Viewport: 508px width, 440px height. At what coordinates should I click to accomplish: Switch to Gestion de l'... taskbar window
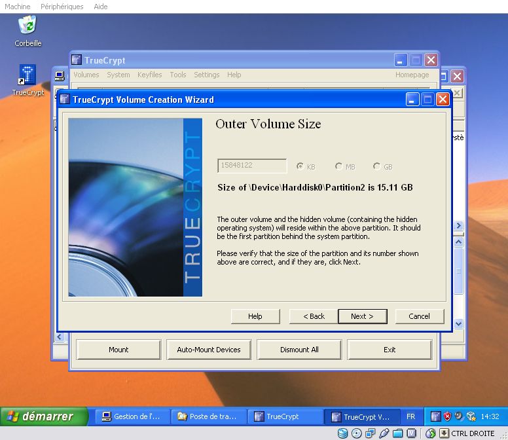coord(132,416)
